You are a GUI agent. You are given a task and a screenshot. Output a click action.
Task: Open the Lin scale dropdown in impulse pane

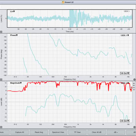coord(13,12)
